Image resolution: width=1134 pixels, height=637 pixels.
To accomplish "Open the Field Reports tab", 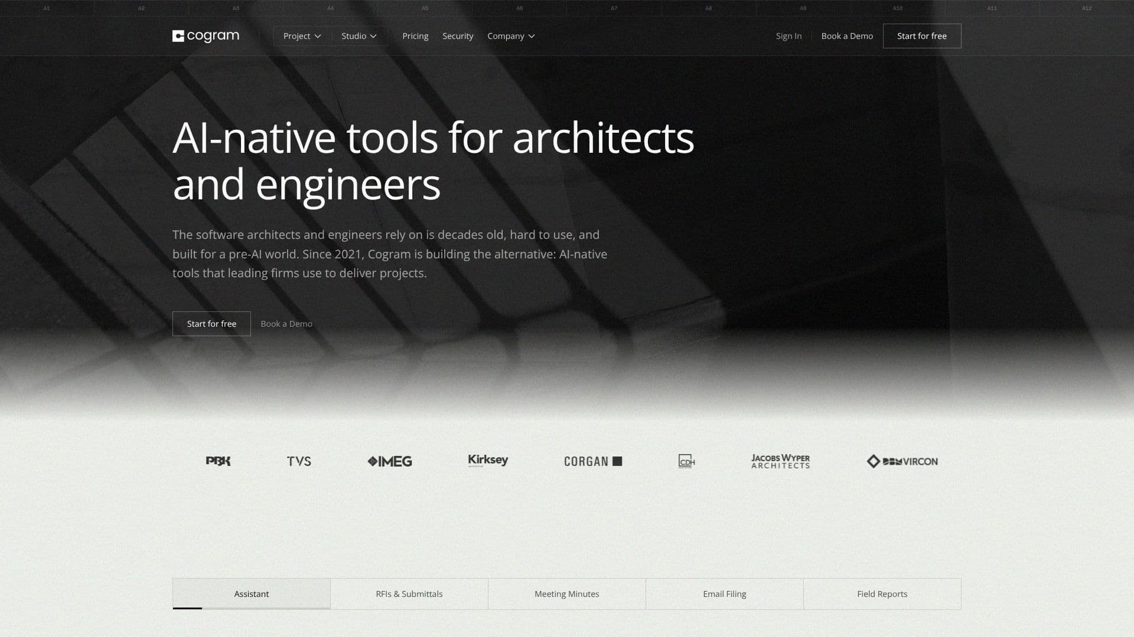I will (882, 594).
